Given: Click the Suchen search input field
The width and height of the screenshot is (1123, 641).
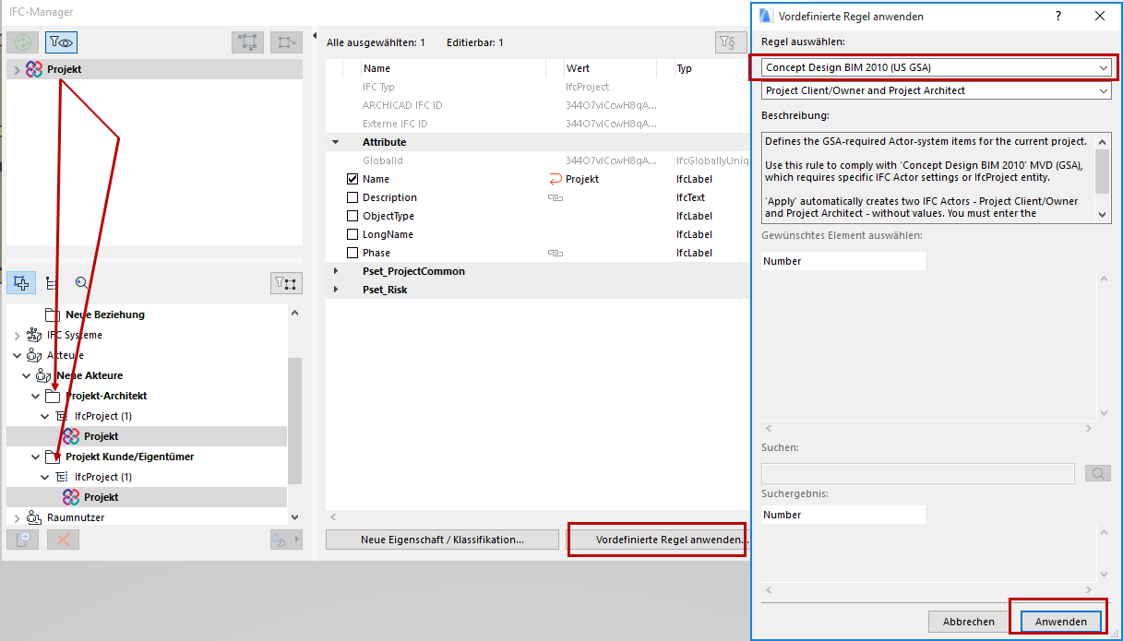Looking at the screenshot, I should [918, 473].
